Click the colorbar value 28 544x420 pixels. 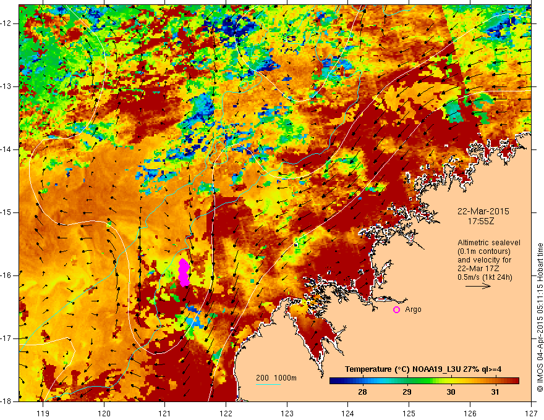coord(362,392)
